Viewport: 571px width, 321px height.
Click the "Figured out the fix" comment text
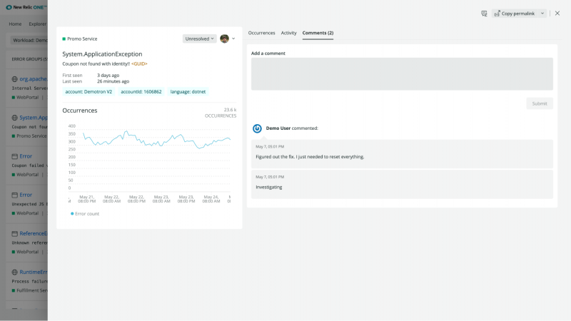click(310, 157)
